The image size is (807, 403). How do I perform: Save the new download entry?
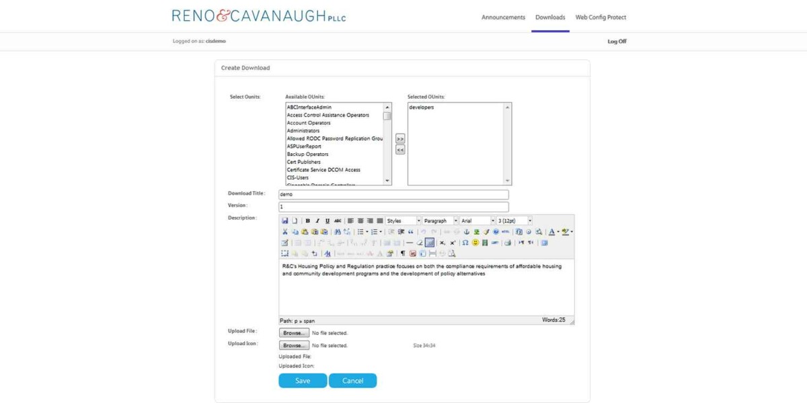click(x=303, y=380)
